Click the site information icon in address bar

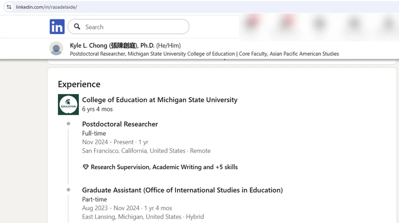coord(9,7)
